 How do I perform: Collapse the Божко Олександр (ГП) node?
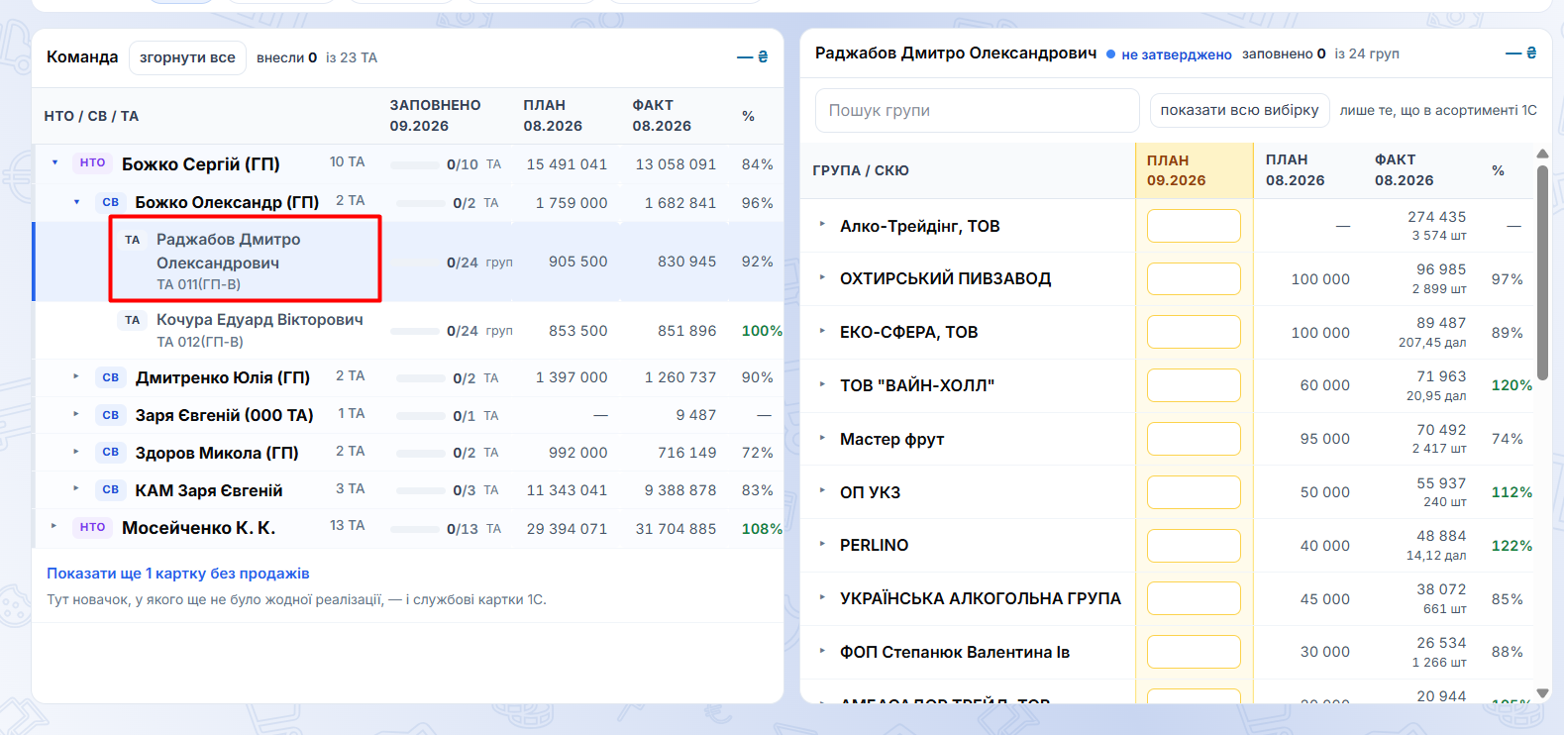pyautogui.click(x=76, y=202)
